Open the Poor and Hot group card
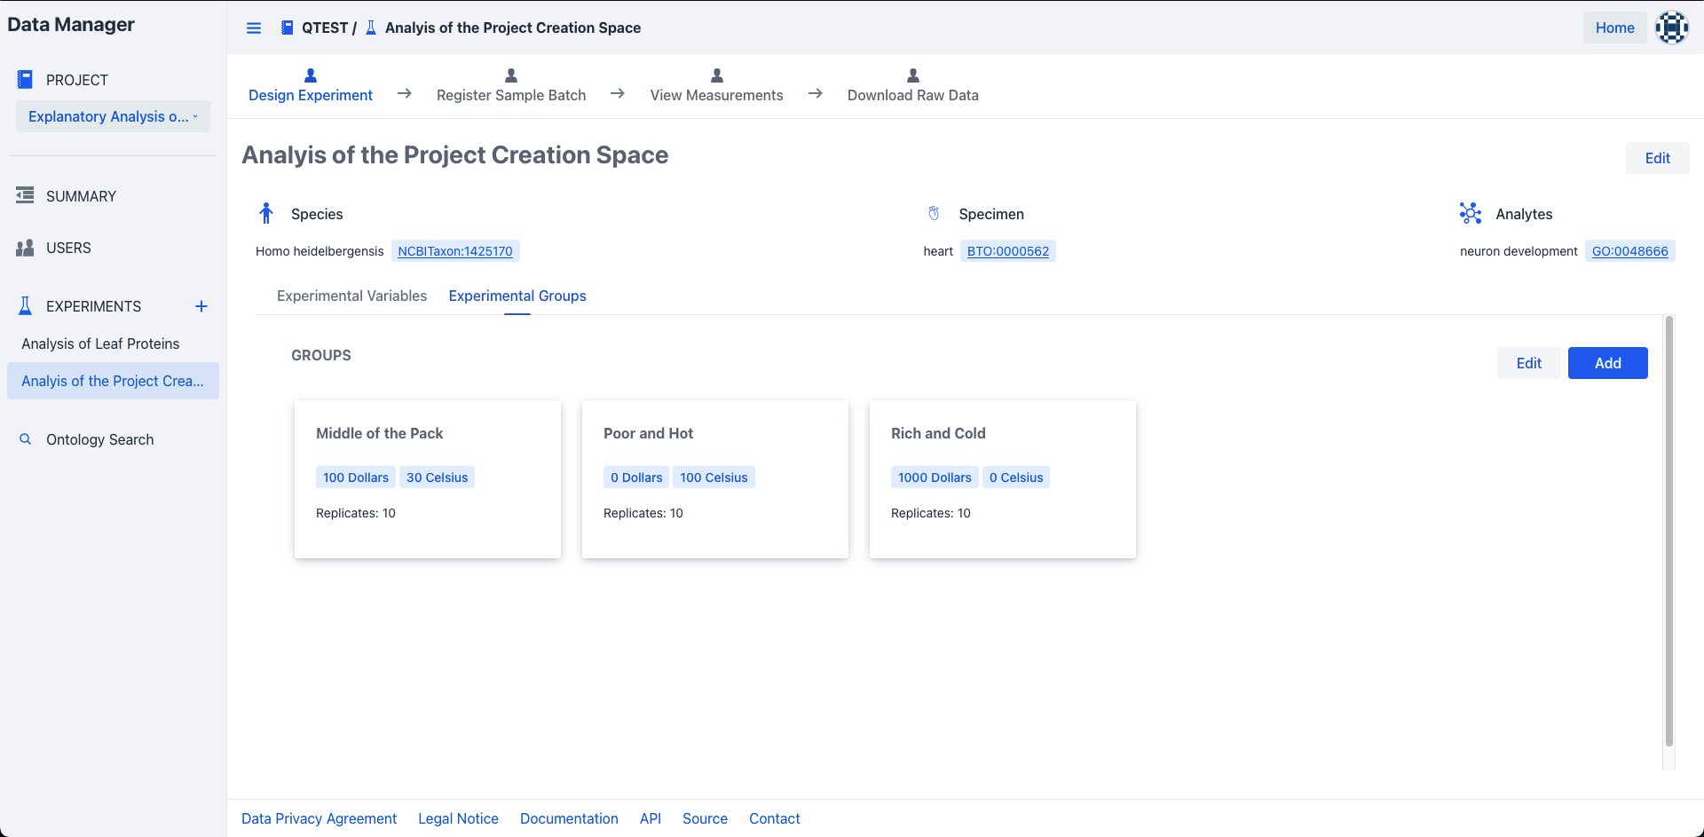This screenshot has height=837, width=1704. [x=714, y=478]
